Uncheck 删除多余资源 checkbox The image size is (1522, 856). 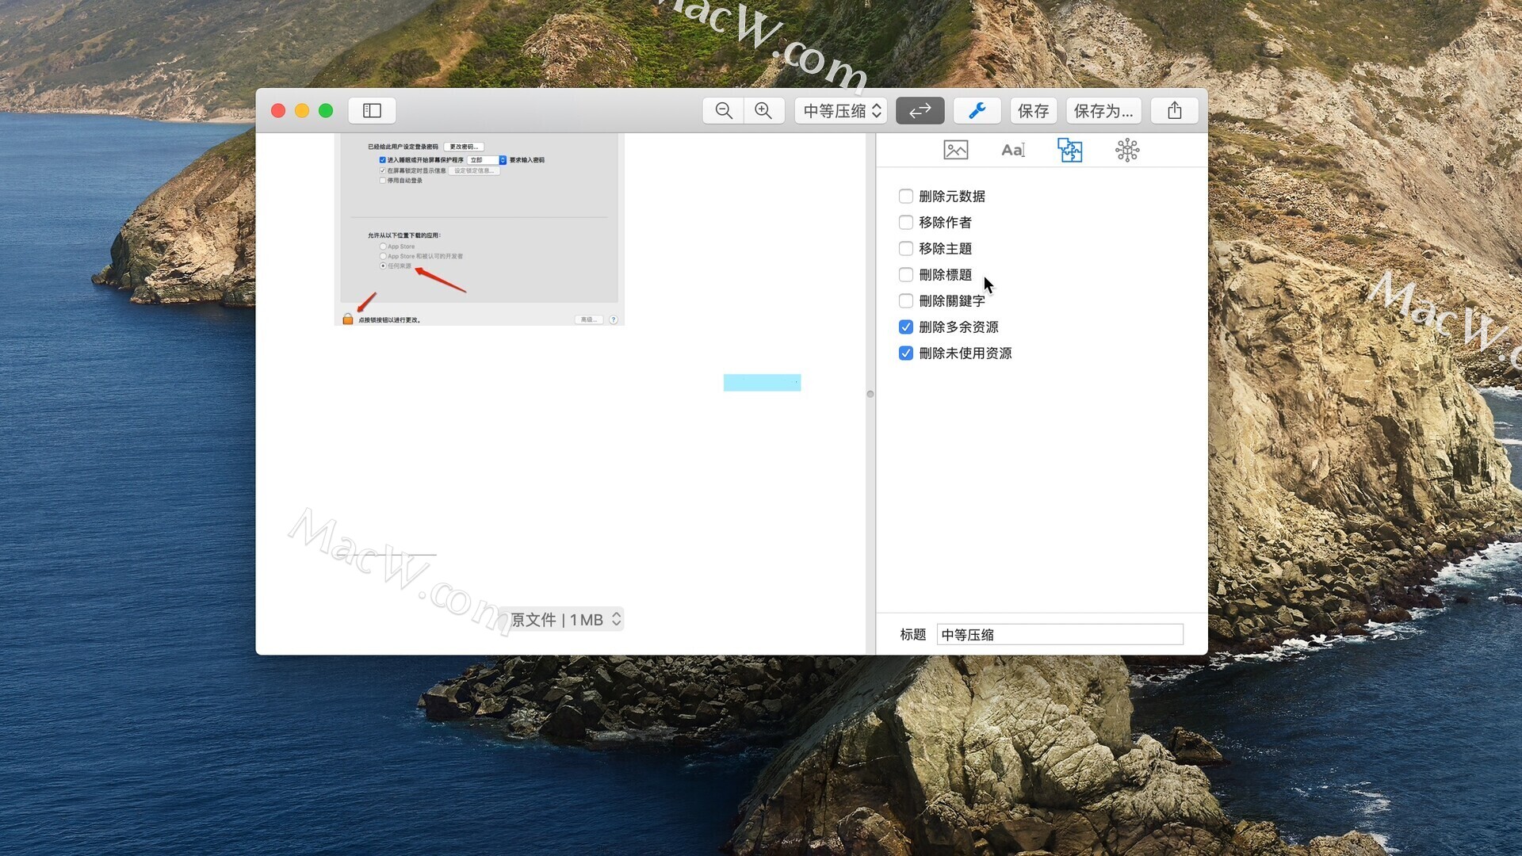coord(906,327)
